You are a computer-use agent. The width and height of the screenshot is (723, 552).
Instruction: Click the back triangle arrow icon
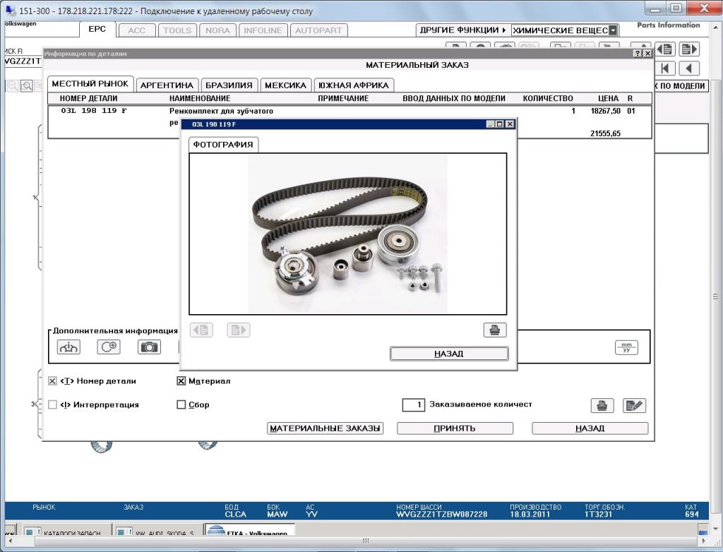click(689, 68)
